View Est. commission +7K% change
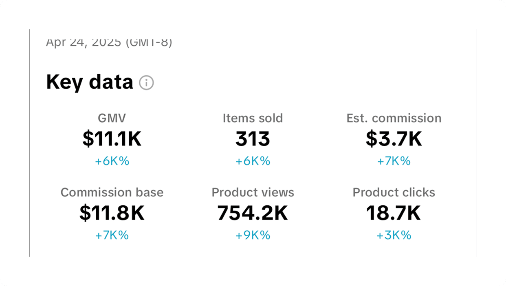 tap(394, 161)
